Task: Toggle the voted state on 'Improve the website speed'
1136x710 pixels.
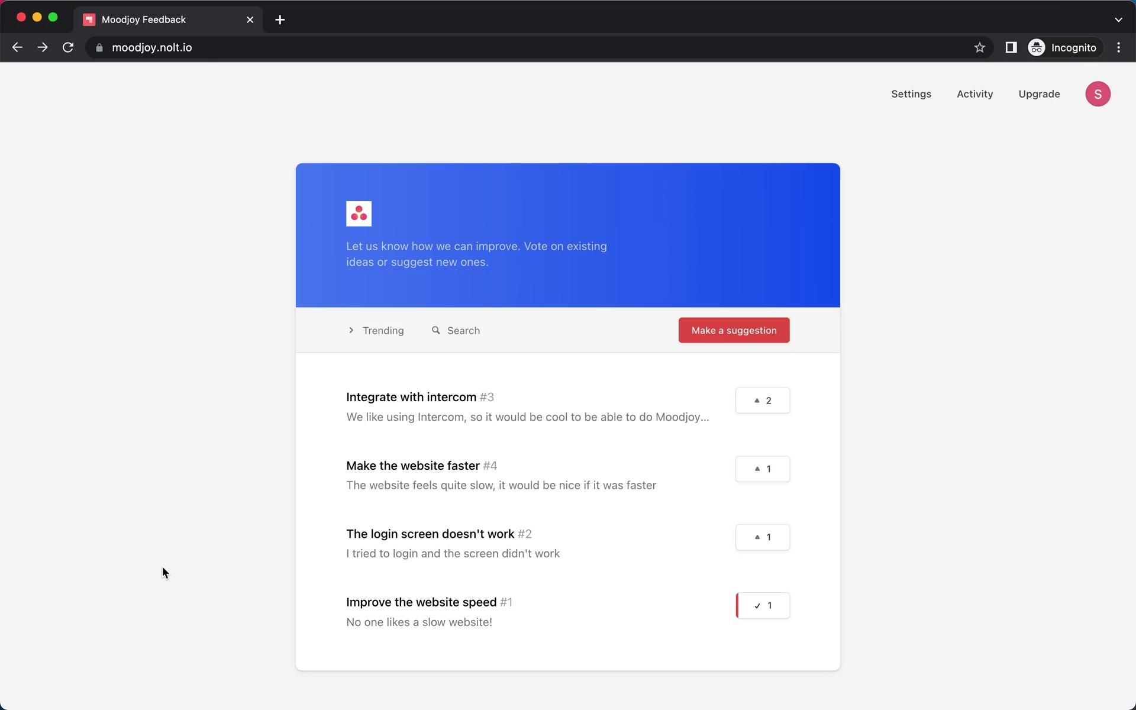Action: (762, 605)
